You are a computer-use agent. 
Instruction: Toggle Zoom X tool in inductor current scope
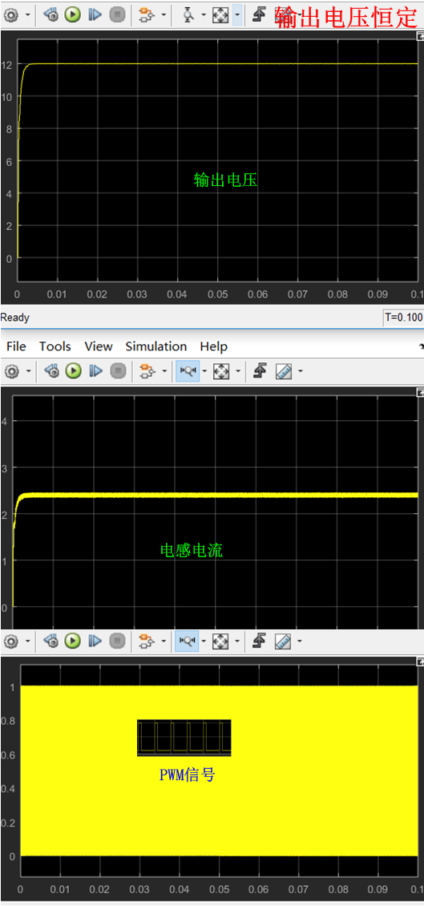188,370
